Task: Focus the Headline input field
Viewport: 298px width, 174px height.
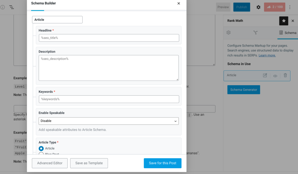Action: [109, 38]
